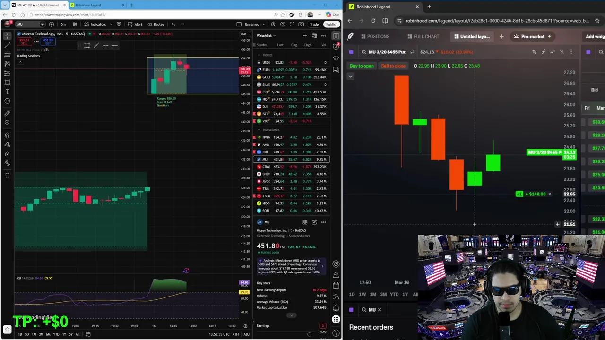Expand more key stats chevron

pyautogui.click(x=291, y=315)
